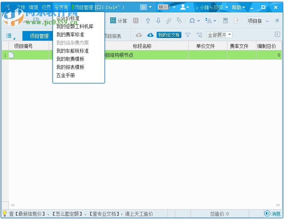Open the 编辑 menu
The image size is (285, 220).
click(x=33, y=7)
